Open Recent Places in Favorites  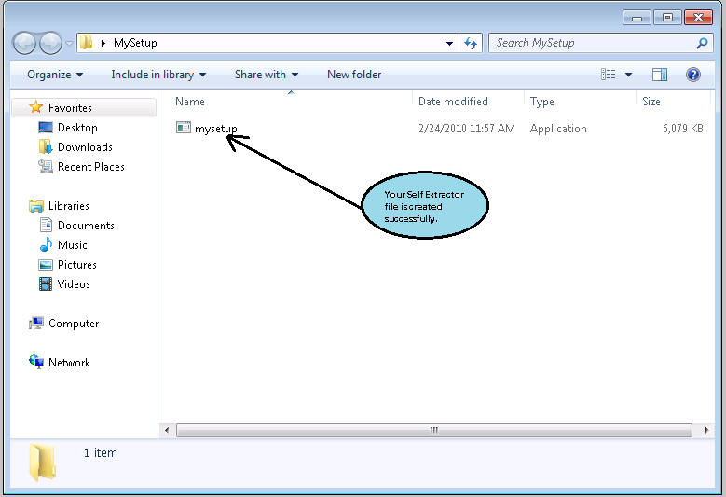point(91,167)
